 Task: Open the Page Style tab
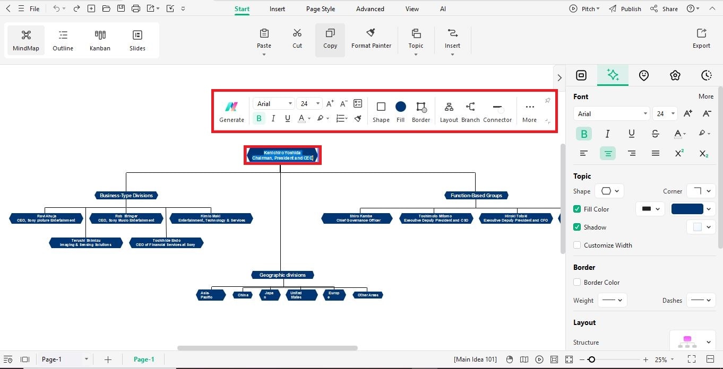pos(321,9)
